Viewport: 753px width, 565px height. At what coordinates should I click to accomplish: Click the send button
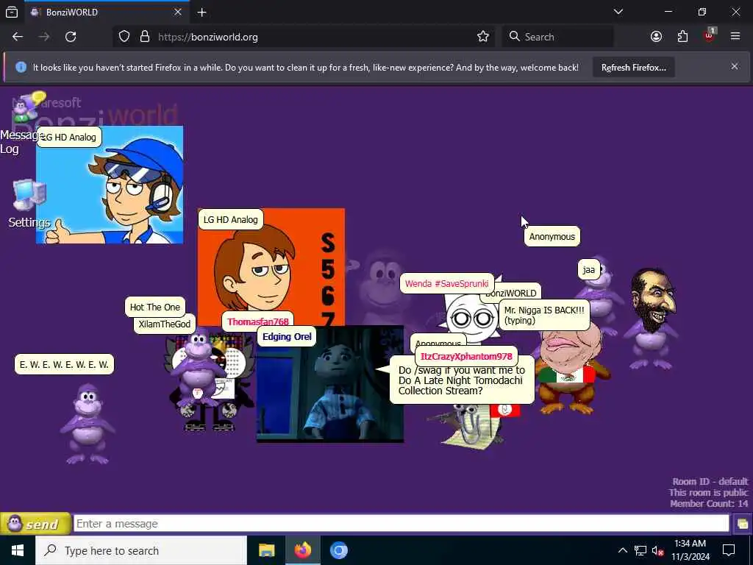tap(35, 524)
